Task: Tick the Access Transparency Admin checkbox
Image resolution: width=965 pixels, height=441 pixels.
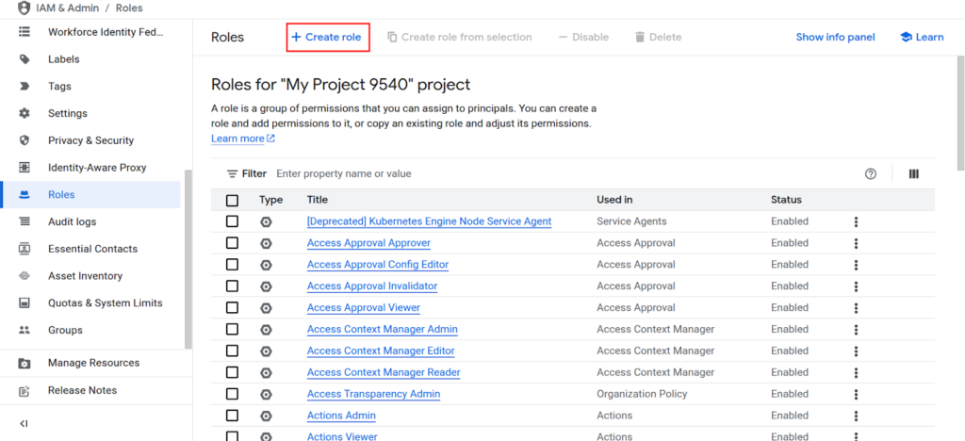Action: pyautogui.click(x=232, y=394)
